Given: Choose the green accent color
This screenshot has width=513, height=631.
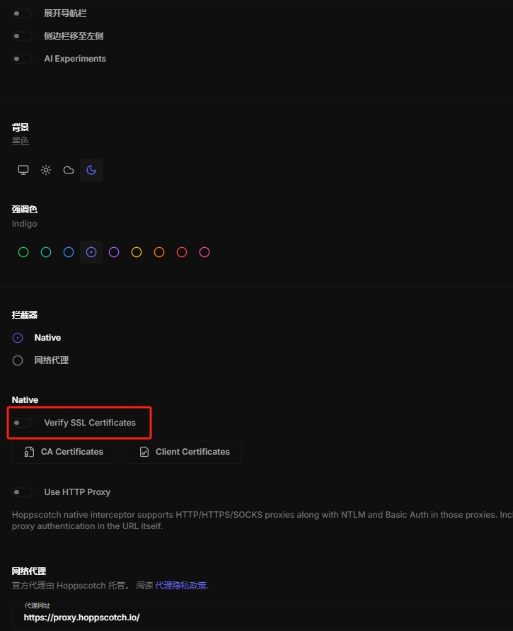Looking at the screenshot, I should [23, 252].
